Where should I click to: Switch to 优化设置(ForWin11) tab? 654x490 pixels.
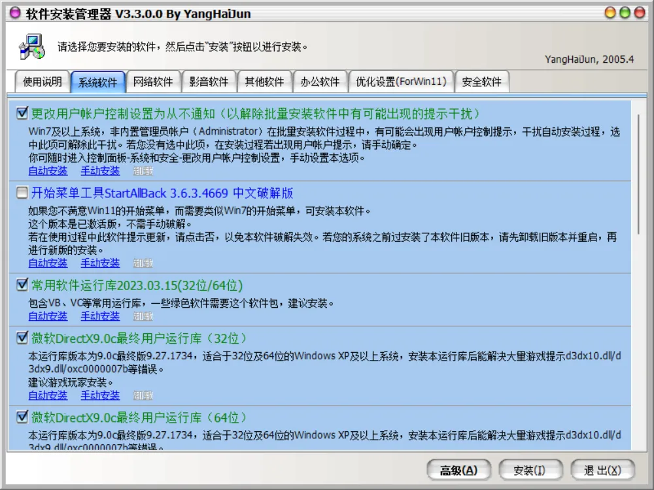pos(401,82)
